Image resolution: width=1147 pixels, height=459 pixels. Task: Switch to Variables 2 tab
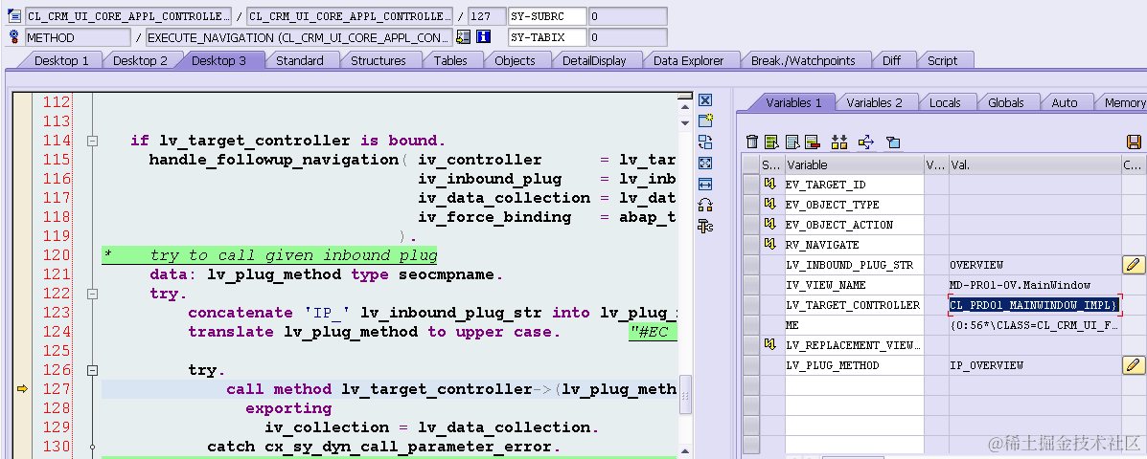click(874, 103)
